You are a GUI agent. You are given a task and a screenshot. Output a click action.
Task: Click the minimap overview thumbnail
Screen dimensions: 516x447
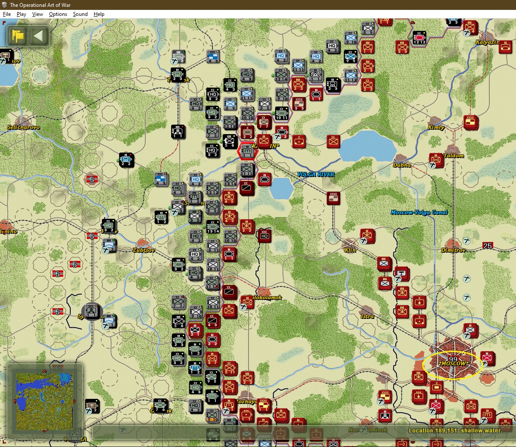coord(44,401)
